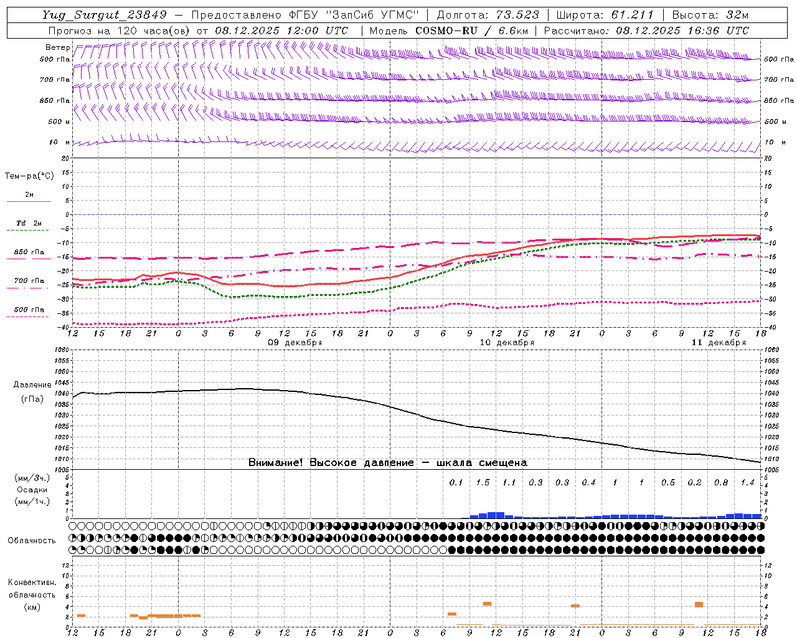Viewport: 797px width, 638px height.
Task: Click the 3-hour precipitation value 0.4
Action: tap(589, 483)
